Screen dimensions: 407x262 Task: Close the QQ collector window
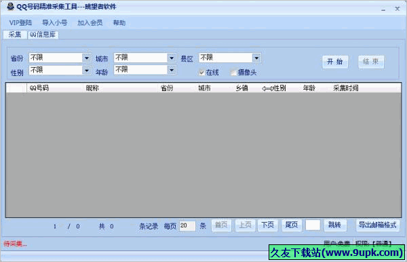click(397, 9)
